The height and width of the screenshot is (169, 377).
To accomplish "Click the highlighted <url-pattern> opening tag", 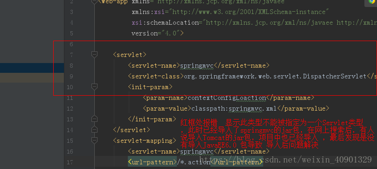I will 152,162.
